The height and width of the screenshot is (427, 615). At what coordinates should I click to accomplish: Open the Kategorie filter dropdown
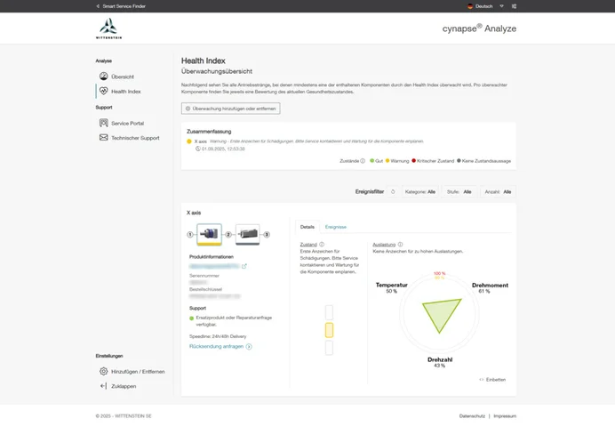[x=420, y=192]
